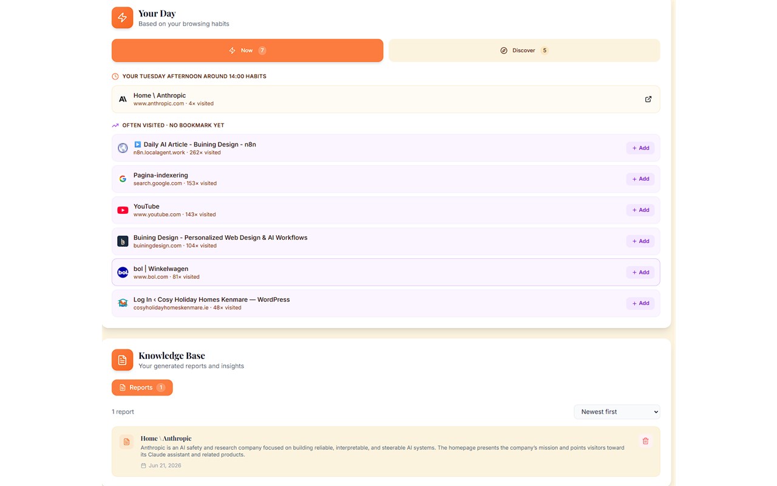Open the Pagina-indexering entry
This screenshot has width=777, height=486.
(x=385, y=179)
